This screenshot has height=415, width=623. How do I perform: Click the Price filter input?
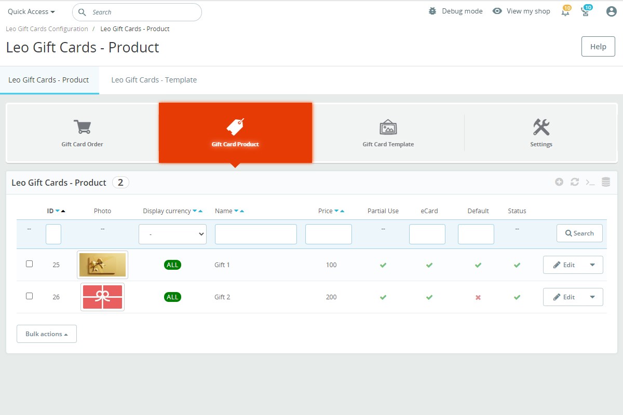[329, 234]
